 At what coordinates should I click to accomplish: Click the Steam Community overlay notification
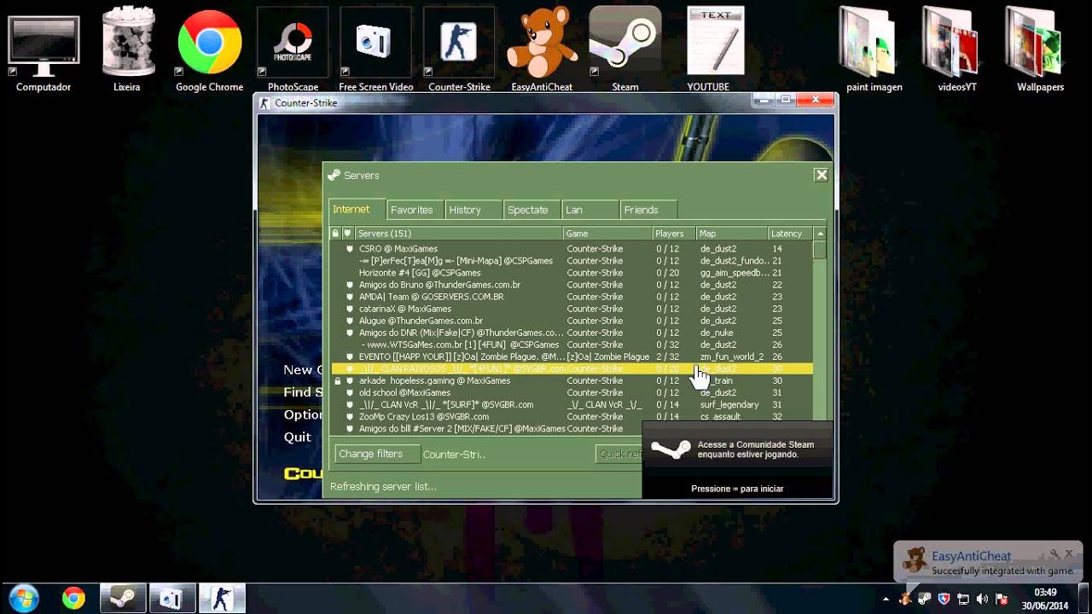737,459
